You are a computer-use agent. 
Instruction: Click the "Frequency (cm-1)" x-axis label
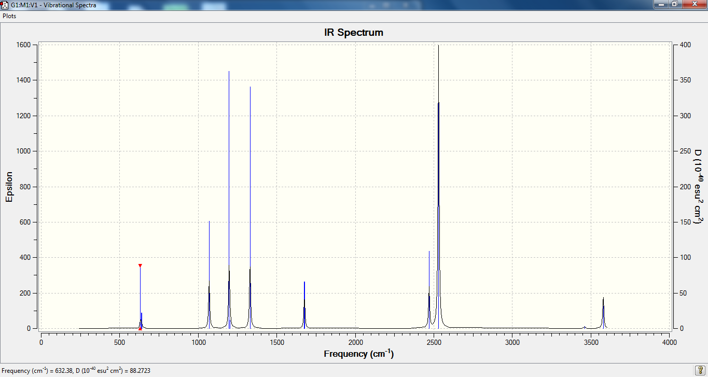click(x=358, y=354)
